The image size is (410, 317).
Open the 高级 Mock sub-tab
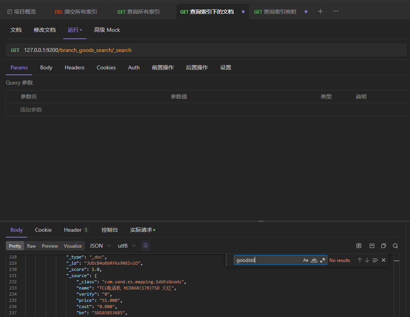107,30
